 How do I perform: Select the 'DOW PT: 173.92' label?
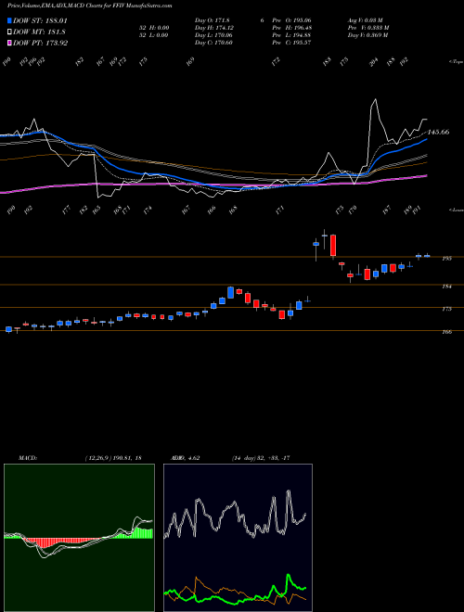(x=40, y=43)
